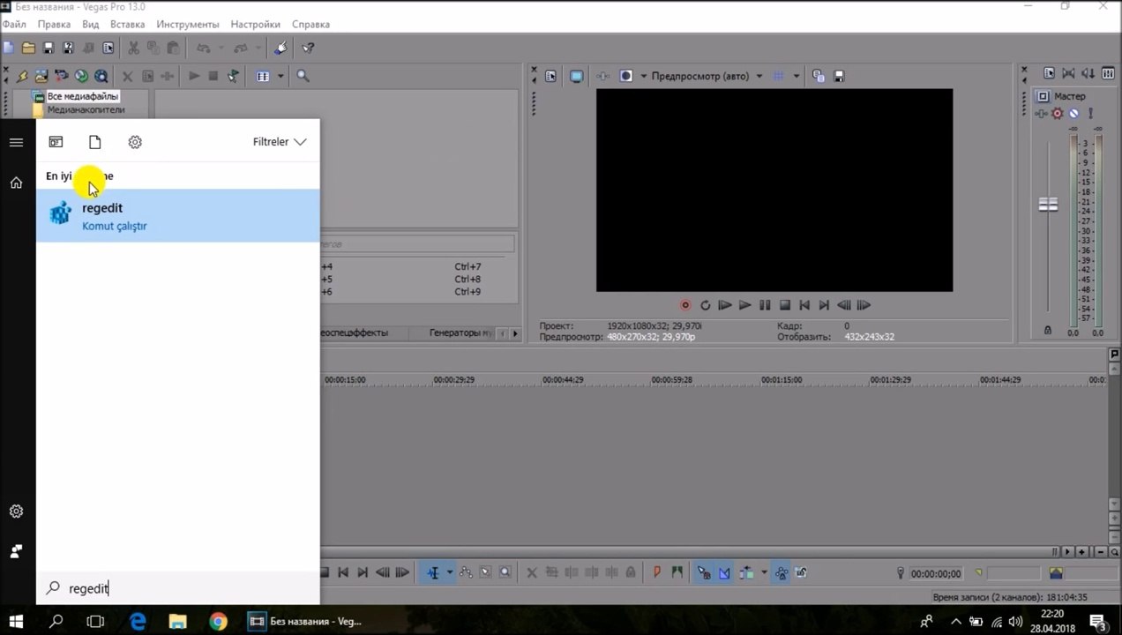Insert marker icon in timeline toolbar
Viewport: 1122px width, 635px height.
pos(656,573)
